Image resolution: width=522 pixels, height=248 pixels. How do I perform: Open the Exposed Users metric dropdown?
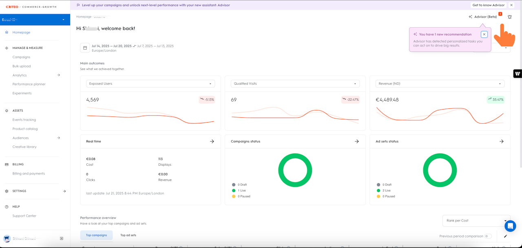click(x=150, y=83)
